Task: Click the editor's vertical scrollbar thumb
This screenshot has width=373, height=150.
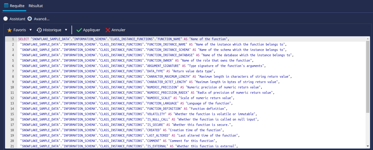Action: [x=368, y=77]
